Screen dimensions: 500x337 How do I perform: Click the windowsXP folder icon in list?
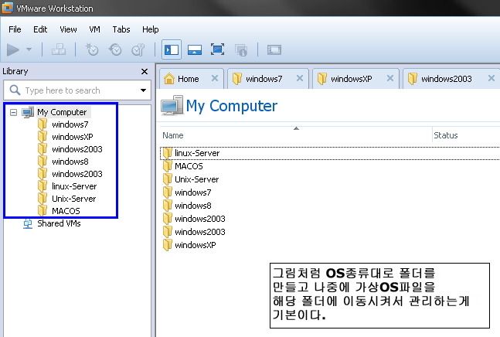point(168,245)
